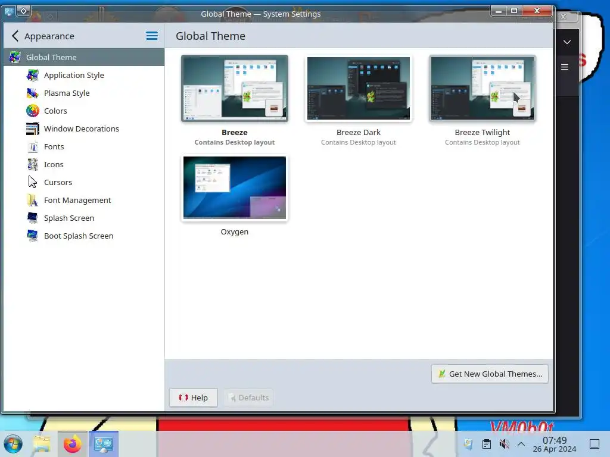Click the window menu icon in titlebar

[8, 11]
